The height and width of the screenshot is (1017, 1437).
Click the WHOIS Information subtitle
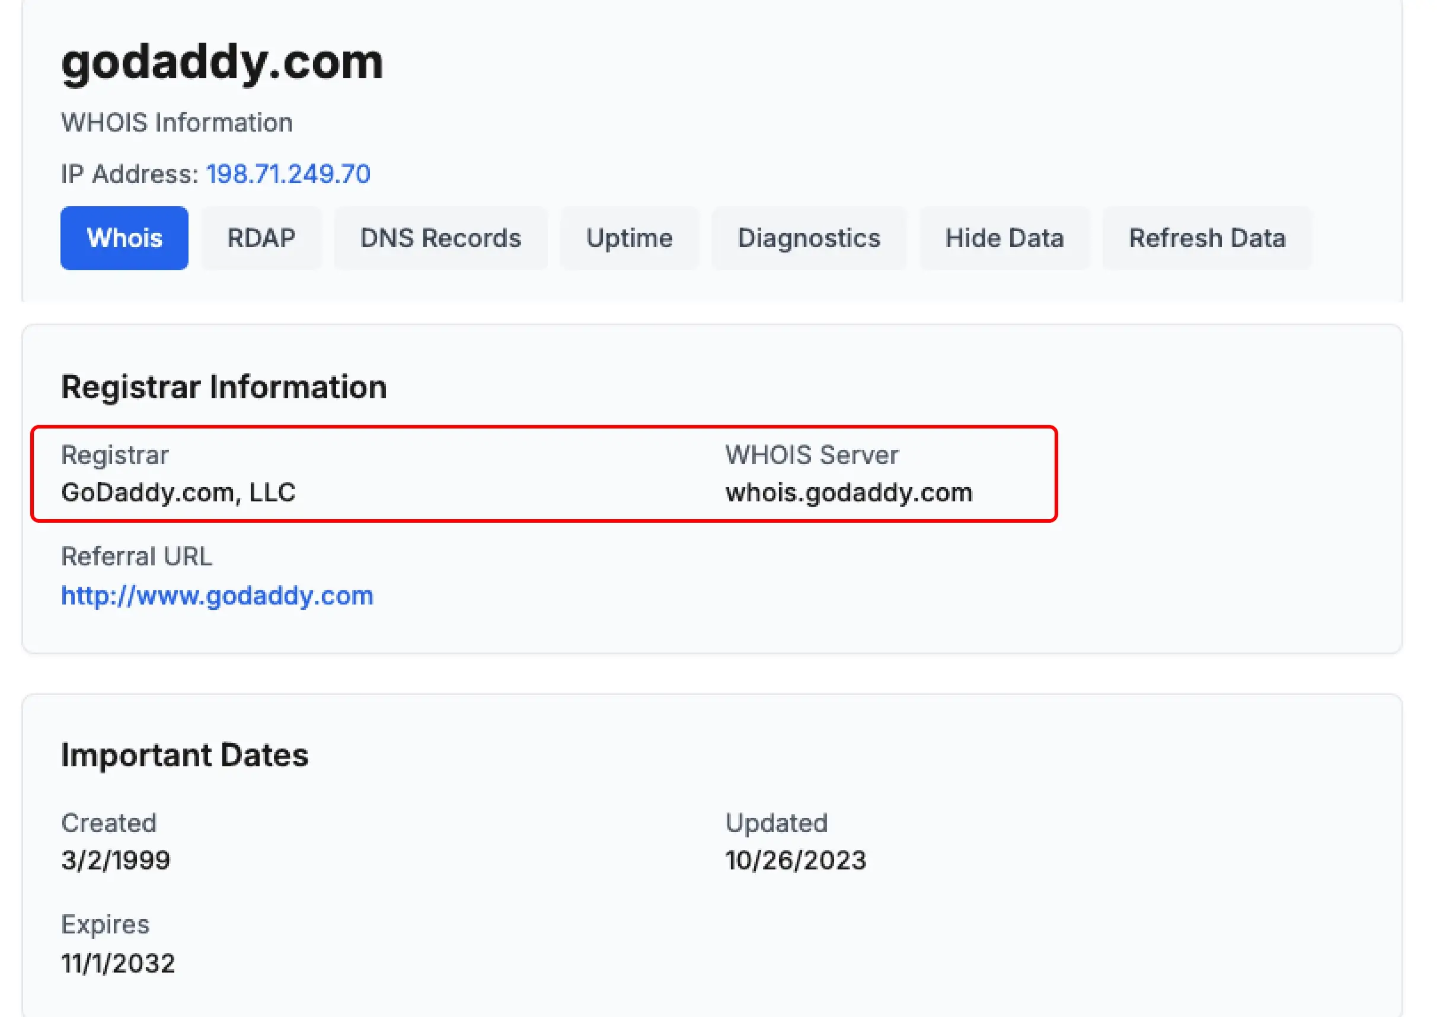[177, 123]
